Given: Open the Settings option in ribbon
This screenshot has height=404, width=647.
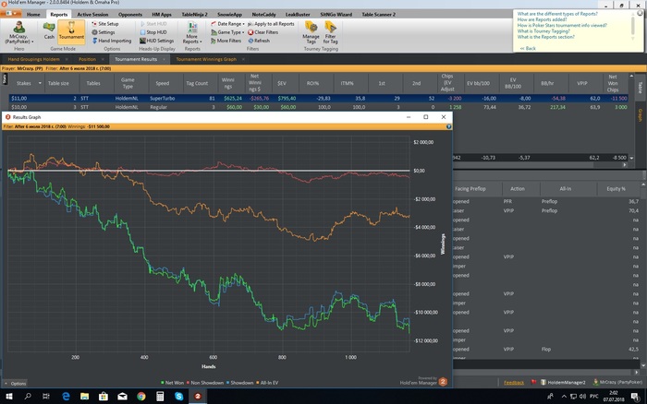Looking at the screenshot, I should 104,32.
